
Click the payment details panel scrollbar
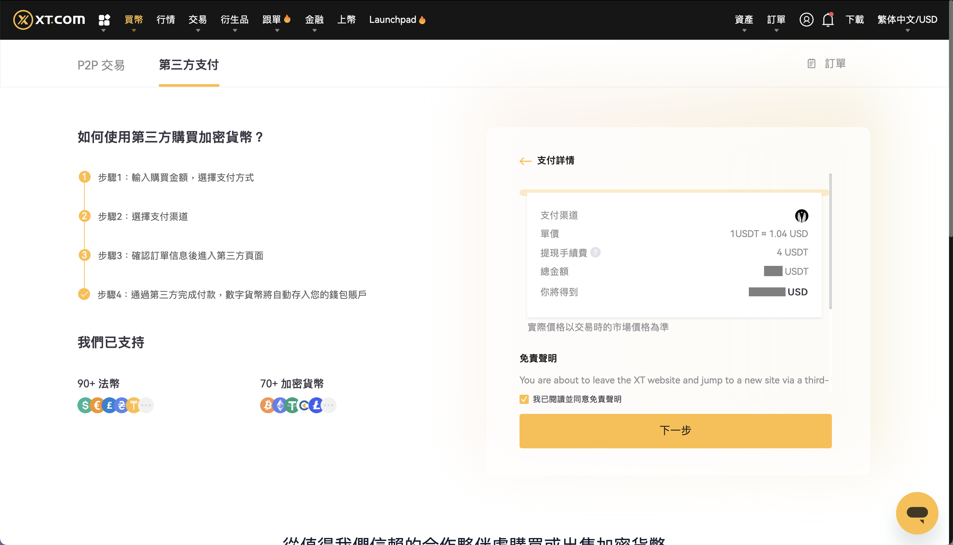click(x=830, y=241)
